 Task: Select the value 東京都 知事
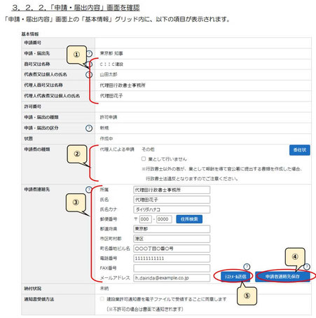pos(111,53)
